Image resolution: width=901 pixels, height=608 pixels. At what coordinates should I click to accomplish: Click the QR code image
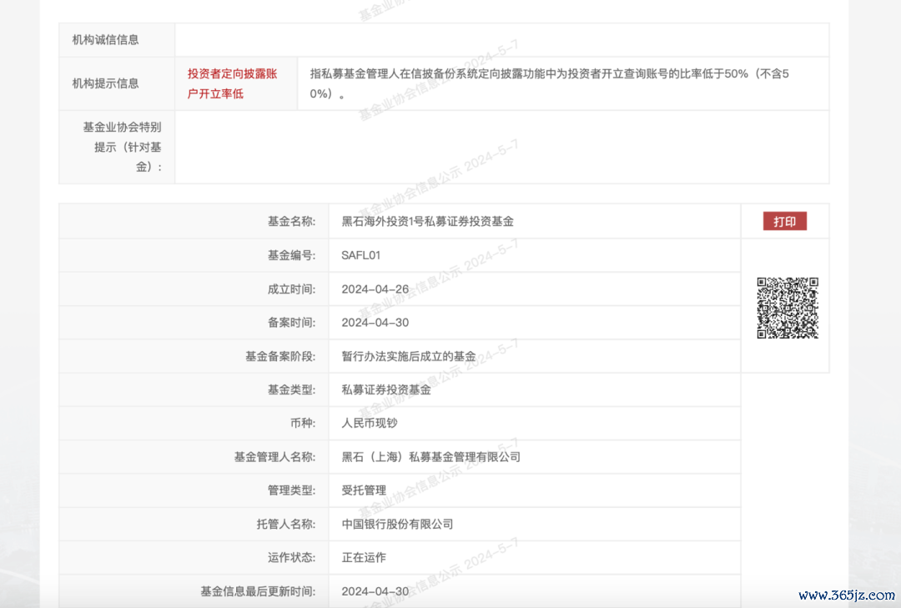[x=788, y=308]
